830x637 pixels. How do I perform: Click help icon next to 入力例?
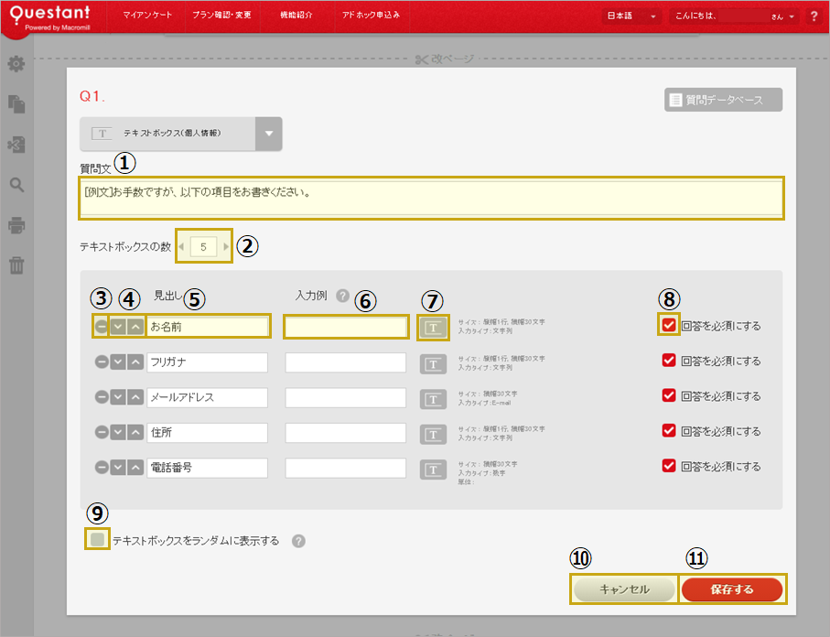click(343, 296)
